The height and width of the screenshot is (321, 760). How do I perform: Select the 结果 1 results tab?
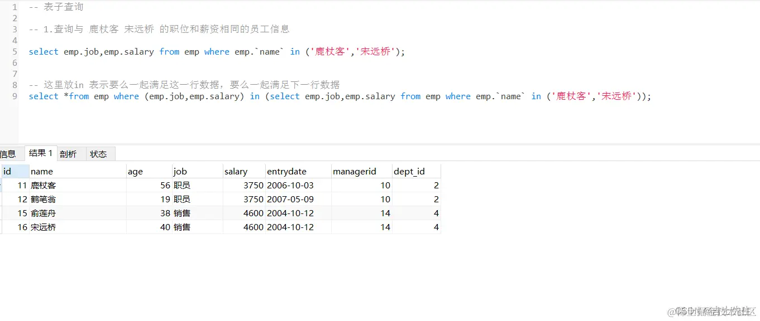[40, 153]
